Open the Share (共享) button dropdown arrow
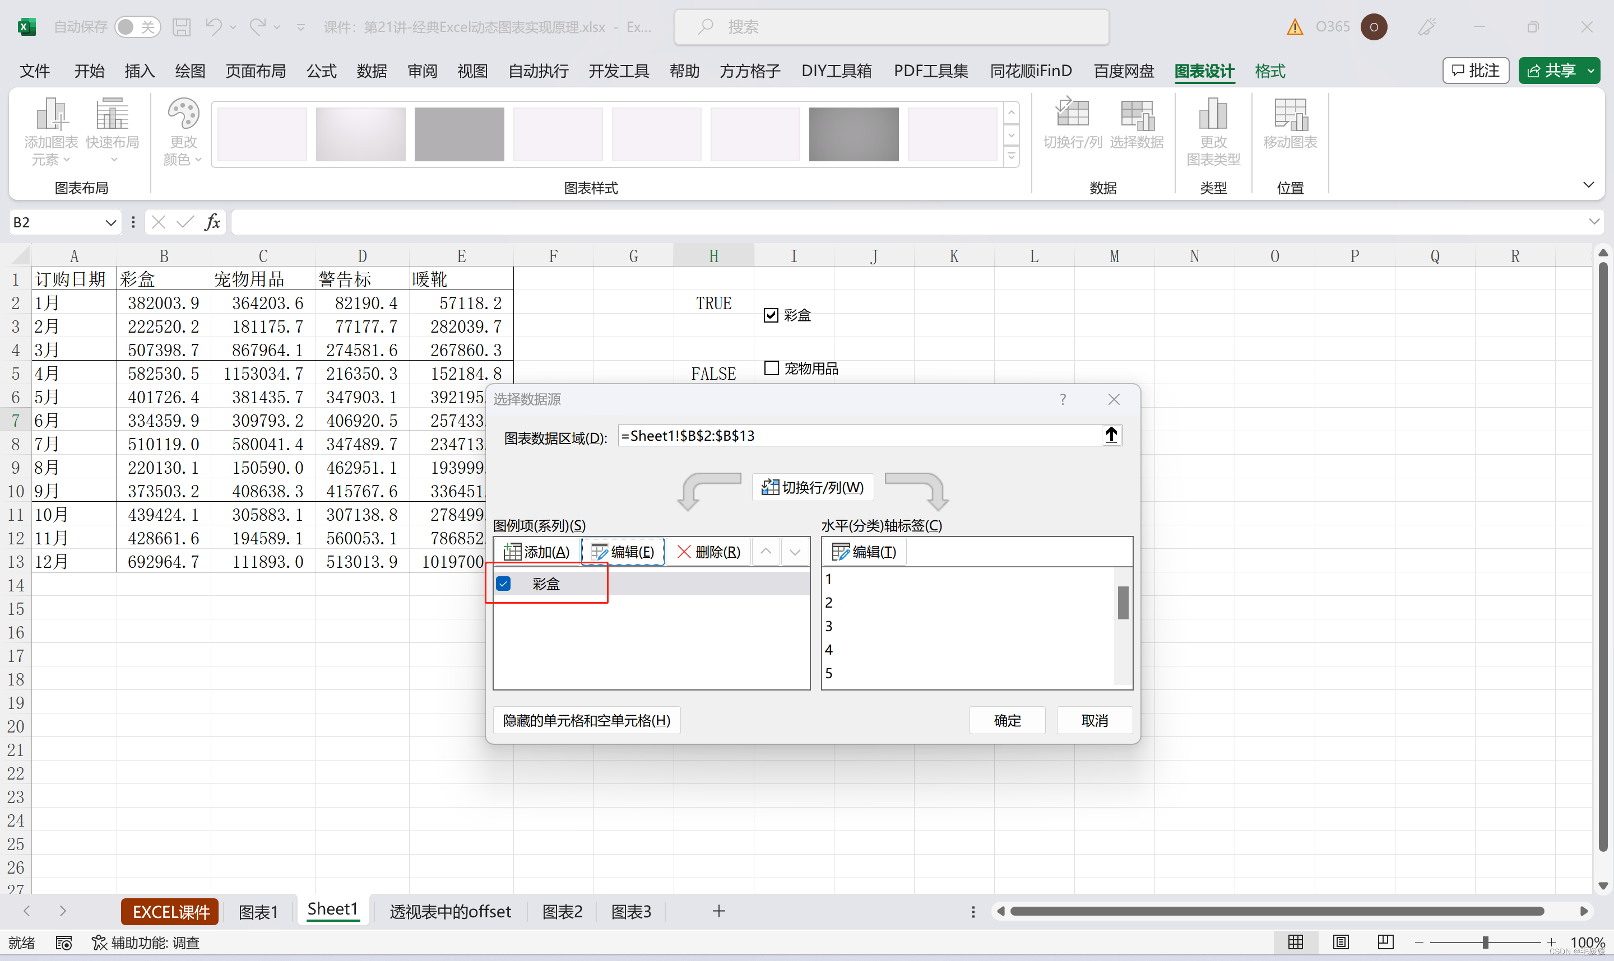1614x961 pixels. tap(1590, 71)
